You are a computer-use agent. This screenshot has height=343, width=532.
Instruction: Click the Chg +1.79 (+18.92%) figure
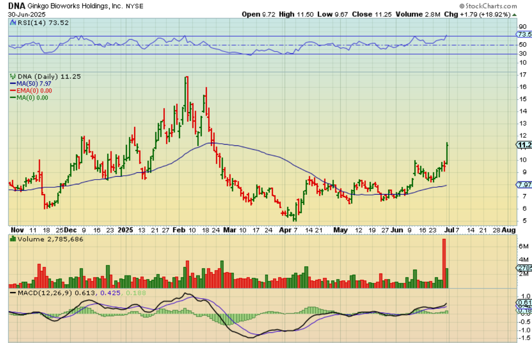coord(477,15)
